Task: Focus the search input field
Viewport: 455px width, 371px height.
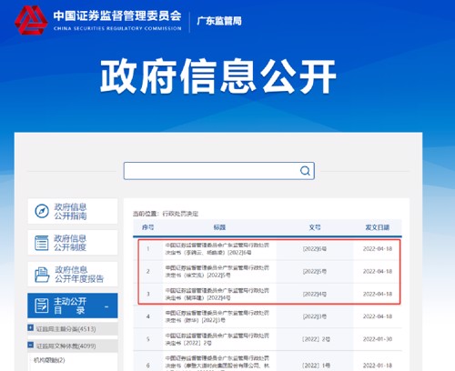Action: point(211,171)
